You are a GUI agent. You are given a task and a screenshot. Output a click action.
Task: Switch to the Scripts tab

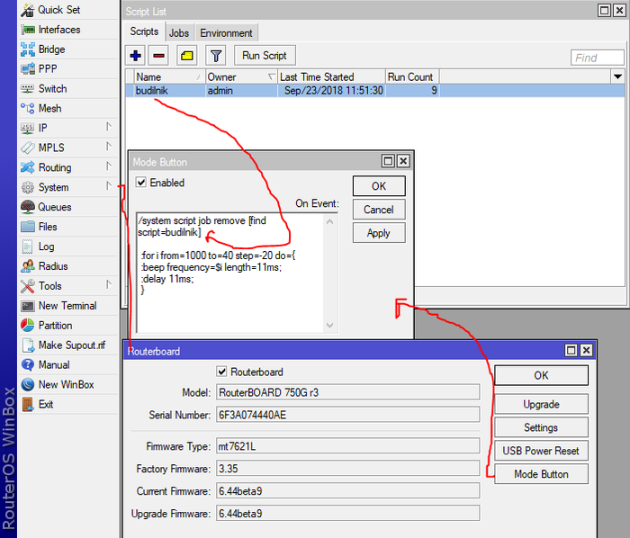tap(144, 31)
